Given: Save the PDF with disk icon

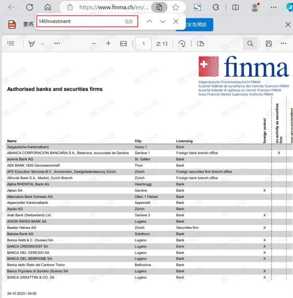Looking at the screenshot, I should tap(269, 44).
